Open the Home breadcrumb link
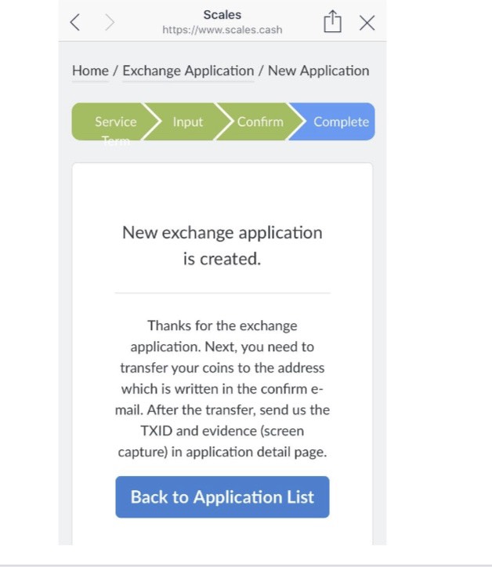Screen dimensions: 492x567 pos(90,71)
